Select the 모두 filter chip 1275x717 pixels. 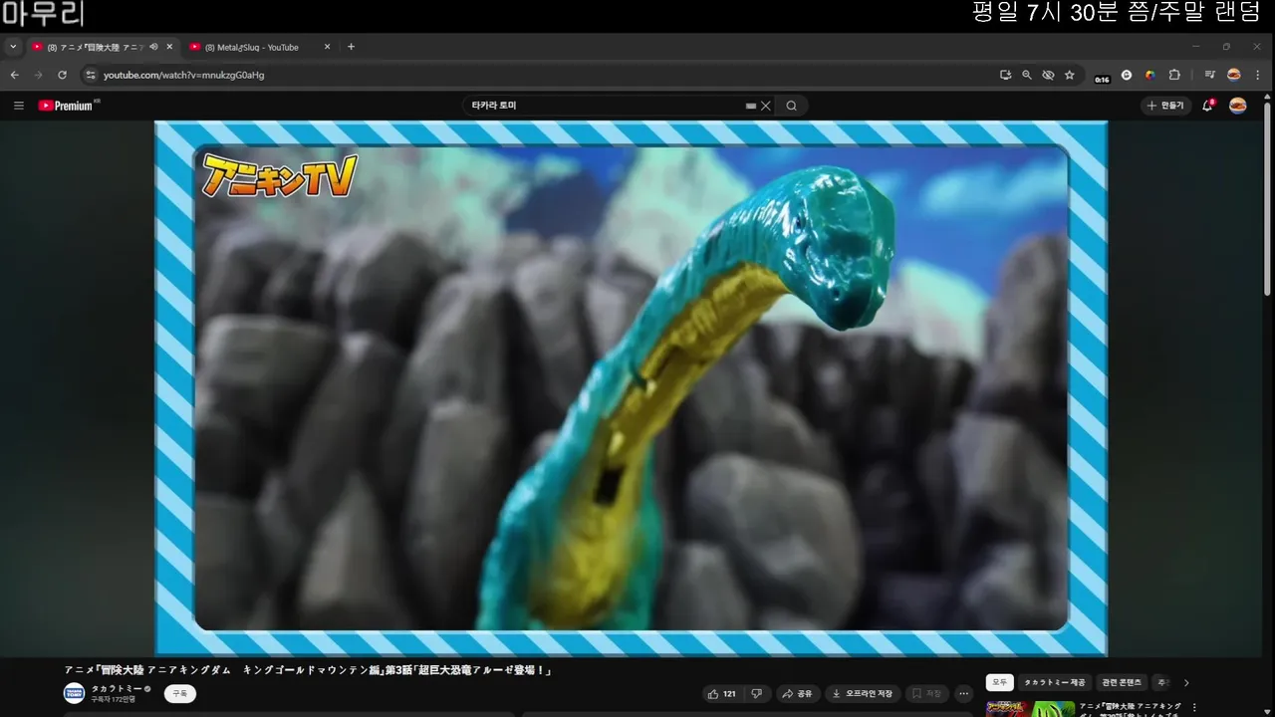(1000, 682)
